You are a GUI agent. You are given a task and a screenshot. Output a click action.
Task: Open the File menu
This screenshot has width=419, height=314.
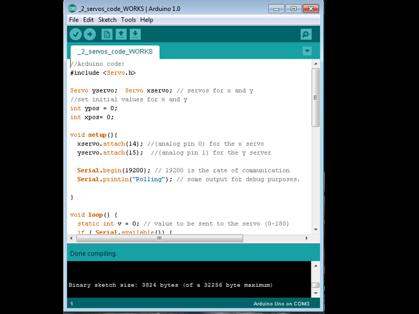pos(74,20)
